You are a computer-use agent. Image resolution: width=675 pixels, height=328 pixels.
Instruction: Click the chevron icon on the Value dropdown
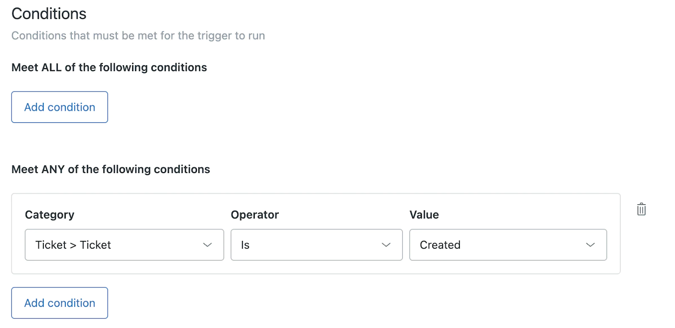point(591,245)
